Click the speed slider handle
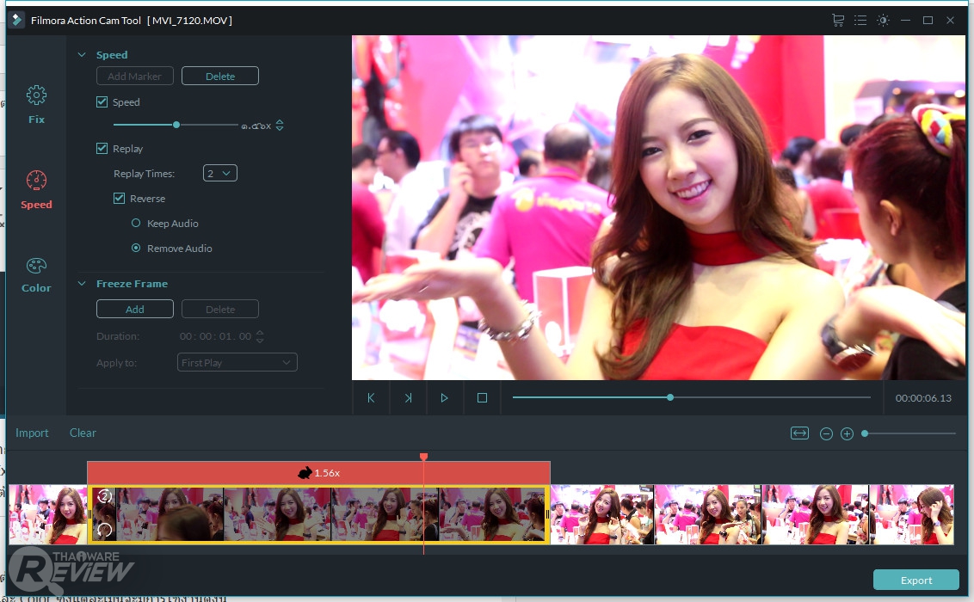Viewport: 974px width, 602px height. click(x=176, y=125)
